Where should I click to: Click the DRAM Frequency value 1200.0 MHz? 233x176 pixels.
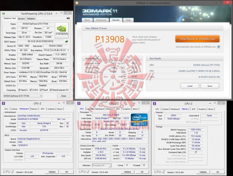coord(196,130)
